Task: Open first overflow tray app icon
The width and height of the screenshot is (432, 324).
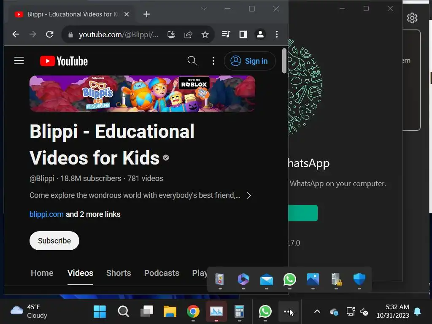Action: pyautogui.click(x=220, y=279)
